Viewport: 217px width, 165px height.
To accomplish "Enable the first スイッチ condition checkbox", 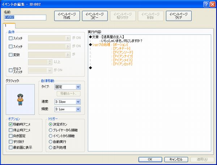I will (x=10, y=38).
